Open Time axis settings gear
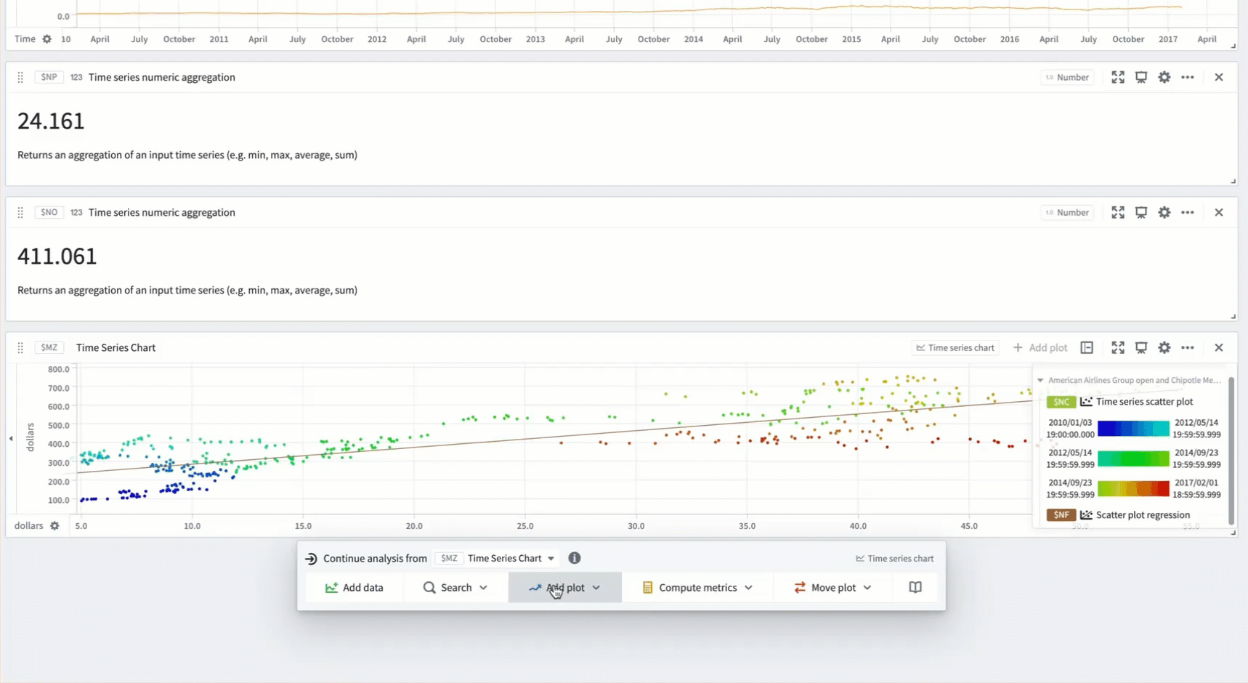This screenshot has height=683, width=1248. [x=47, y=39]
